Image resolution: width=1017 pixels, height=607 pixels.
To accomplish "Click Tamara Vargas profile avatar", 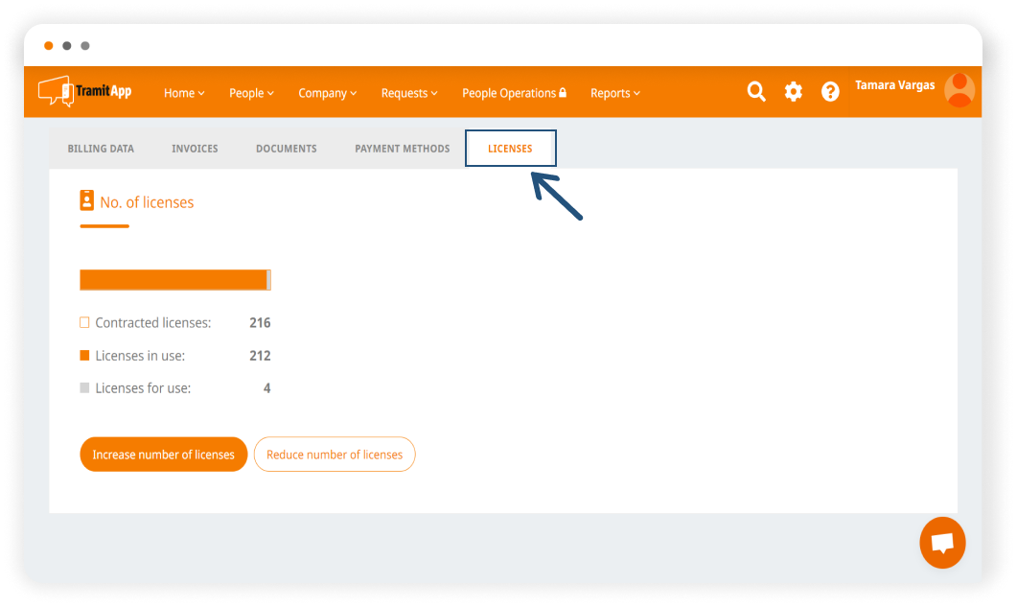I will (x=959, y=90).
